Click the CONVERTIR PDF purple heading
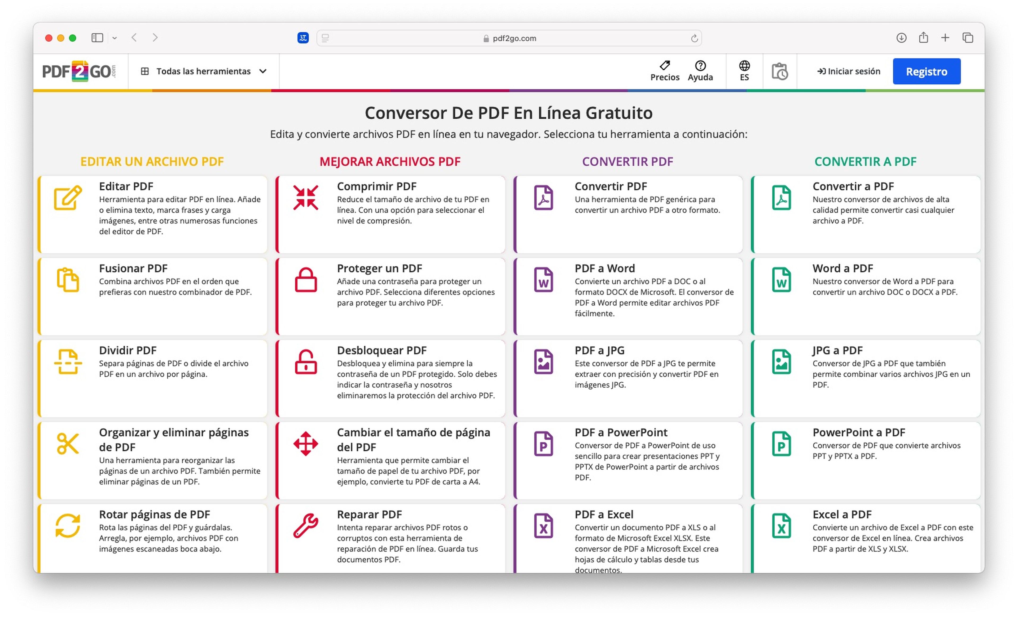This screenshot has width=1018, height=617. [x=628, y=161]
